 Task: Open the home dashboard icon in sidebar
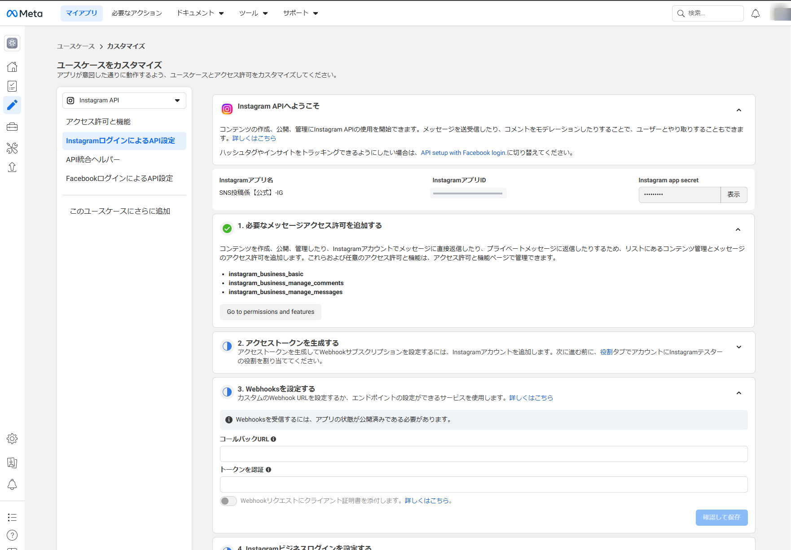click(12, 67)
